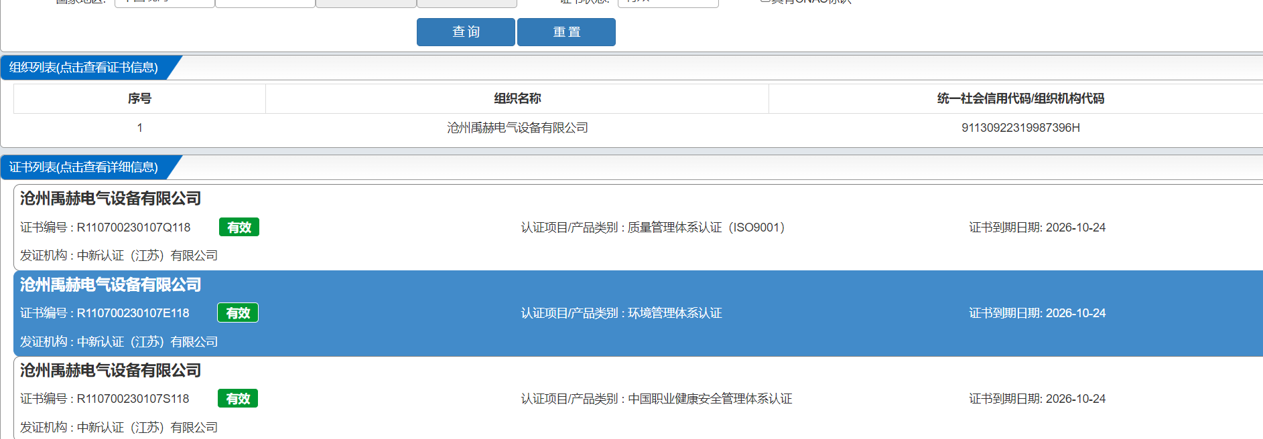This screenshot has height=439, width=1263.
Task: Open 沧州禹赫电气设备有限公司 in the organization table
Action: coord(517,128)
